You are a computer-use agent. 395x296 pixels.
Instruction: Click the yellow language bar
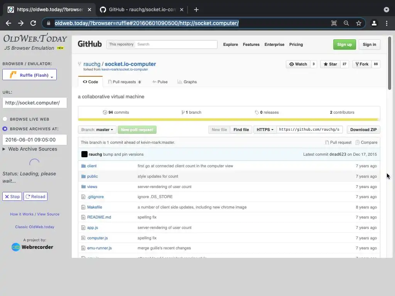(x=228, y=119)
